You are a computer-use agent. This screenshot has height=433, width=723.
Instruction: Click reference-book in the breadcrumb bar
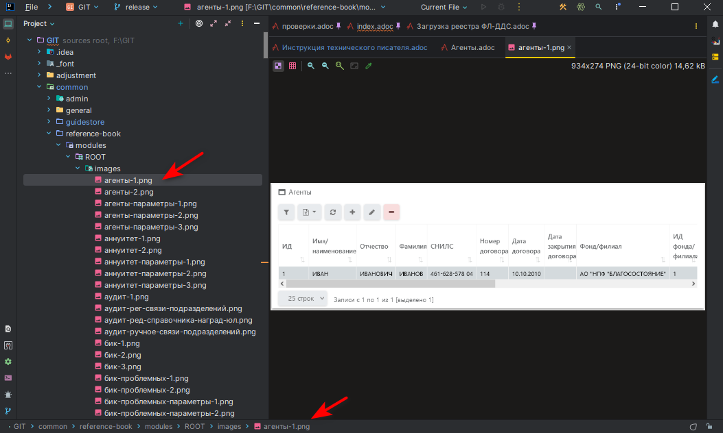tap(106, 426)
